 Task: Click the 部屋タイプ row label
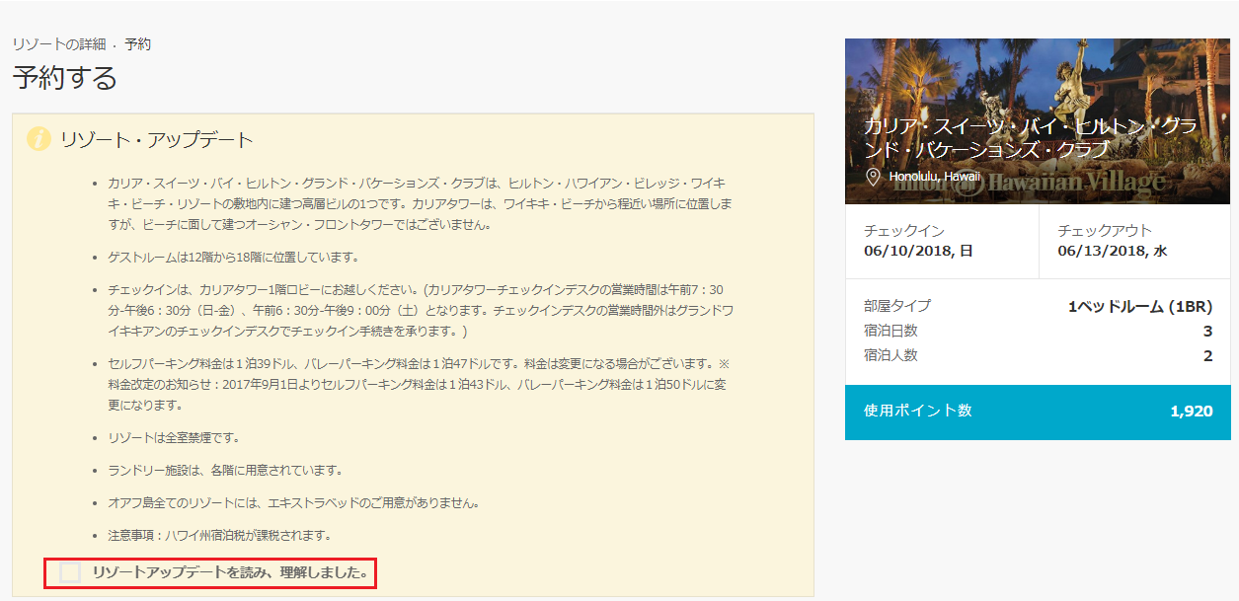(897, 306)
